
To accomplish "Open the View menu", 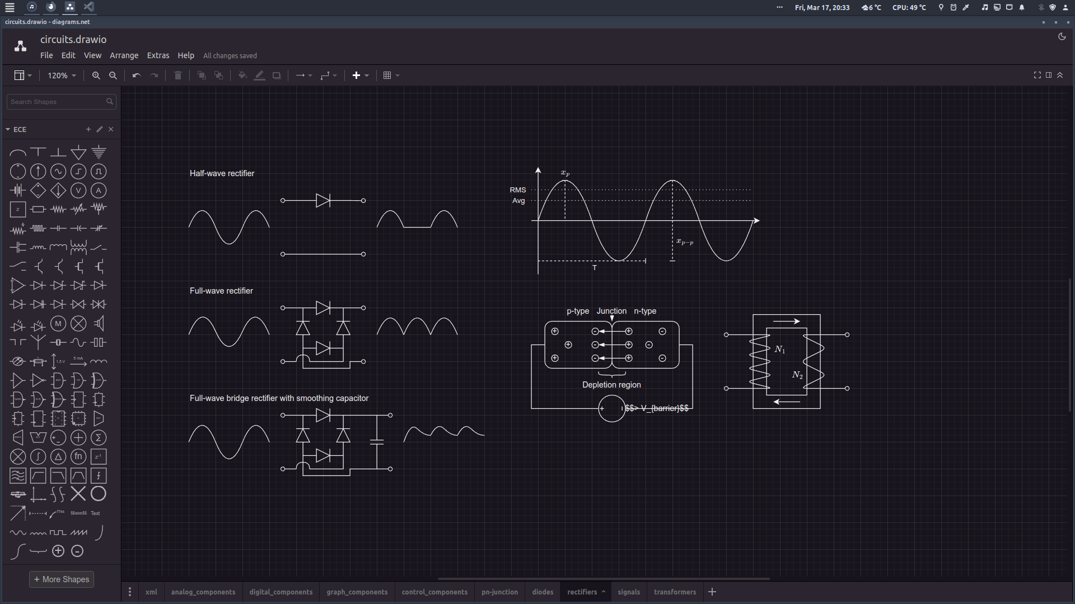I will tap(93, 55).
